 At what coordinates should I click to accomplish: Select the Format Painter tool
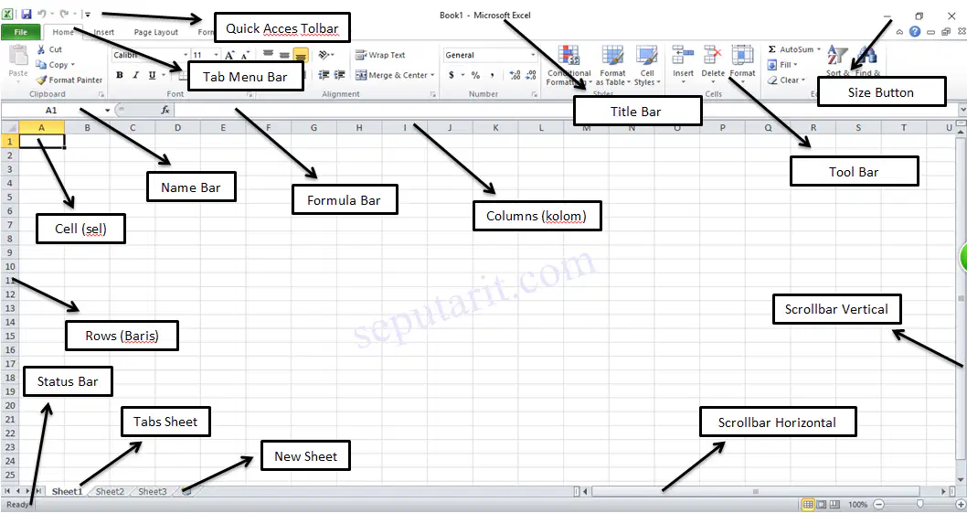[69, 80]
